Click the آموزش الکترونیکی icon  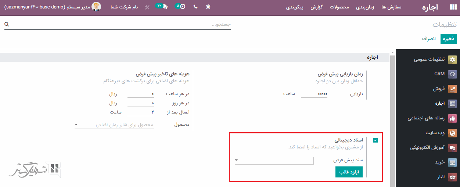(453, 148)
